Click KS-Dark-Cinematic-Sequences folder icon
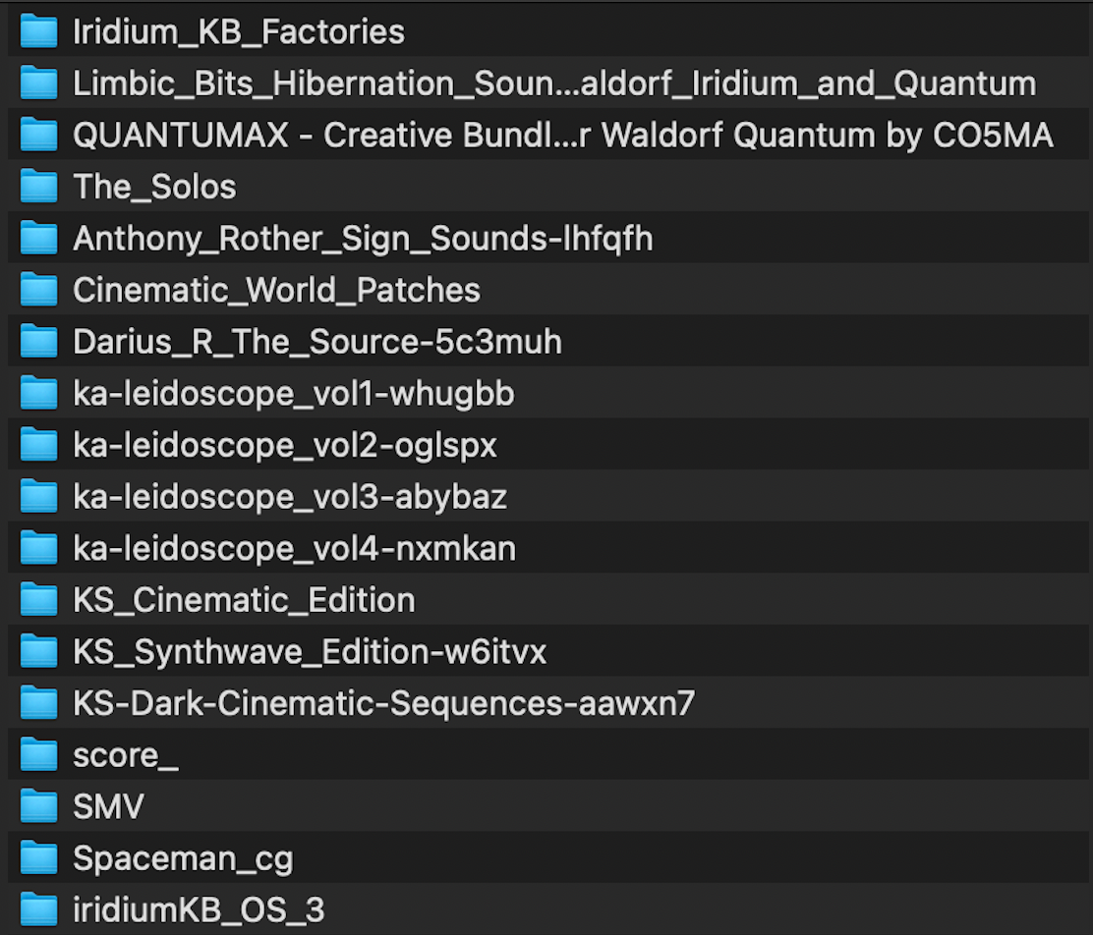The image size is (1093, 935). pos(38,703)
